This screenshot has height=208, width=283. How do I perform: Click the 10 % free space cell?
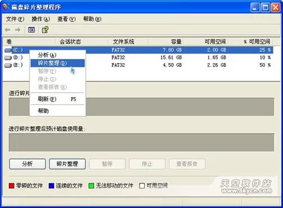click(x=265, y=57)
